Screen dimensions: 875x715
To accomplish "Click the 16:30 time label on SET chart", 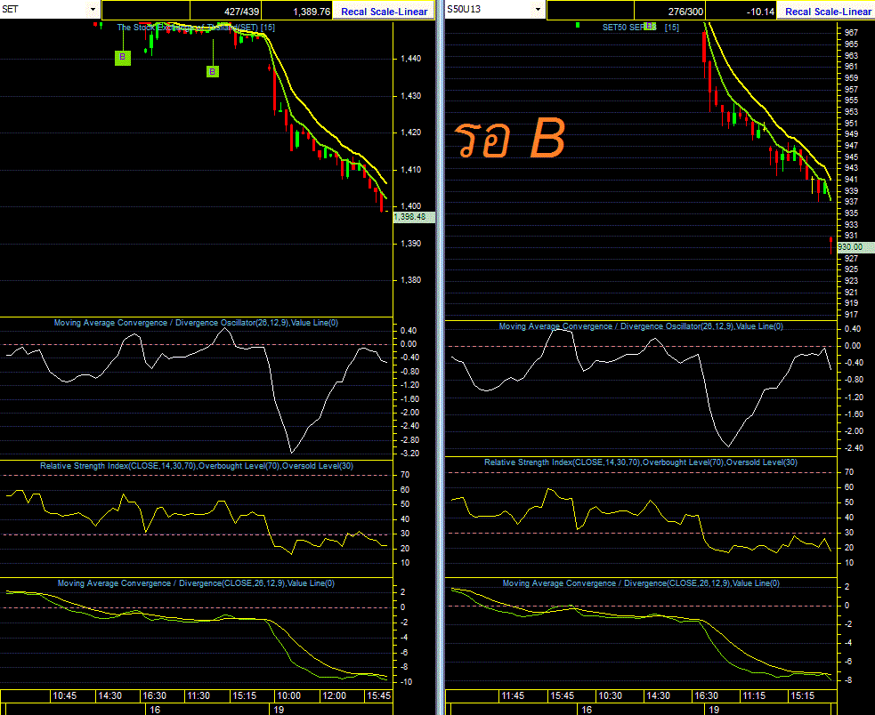I will [x=155, y=696].
